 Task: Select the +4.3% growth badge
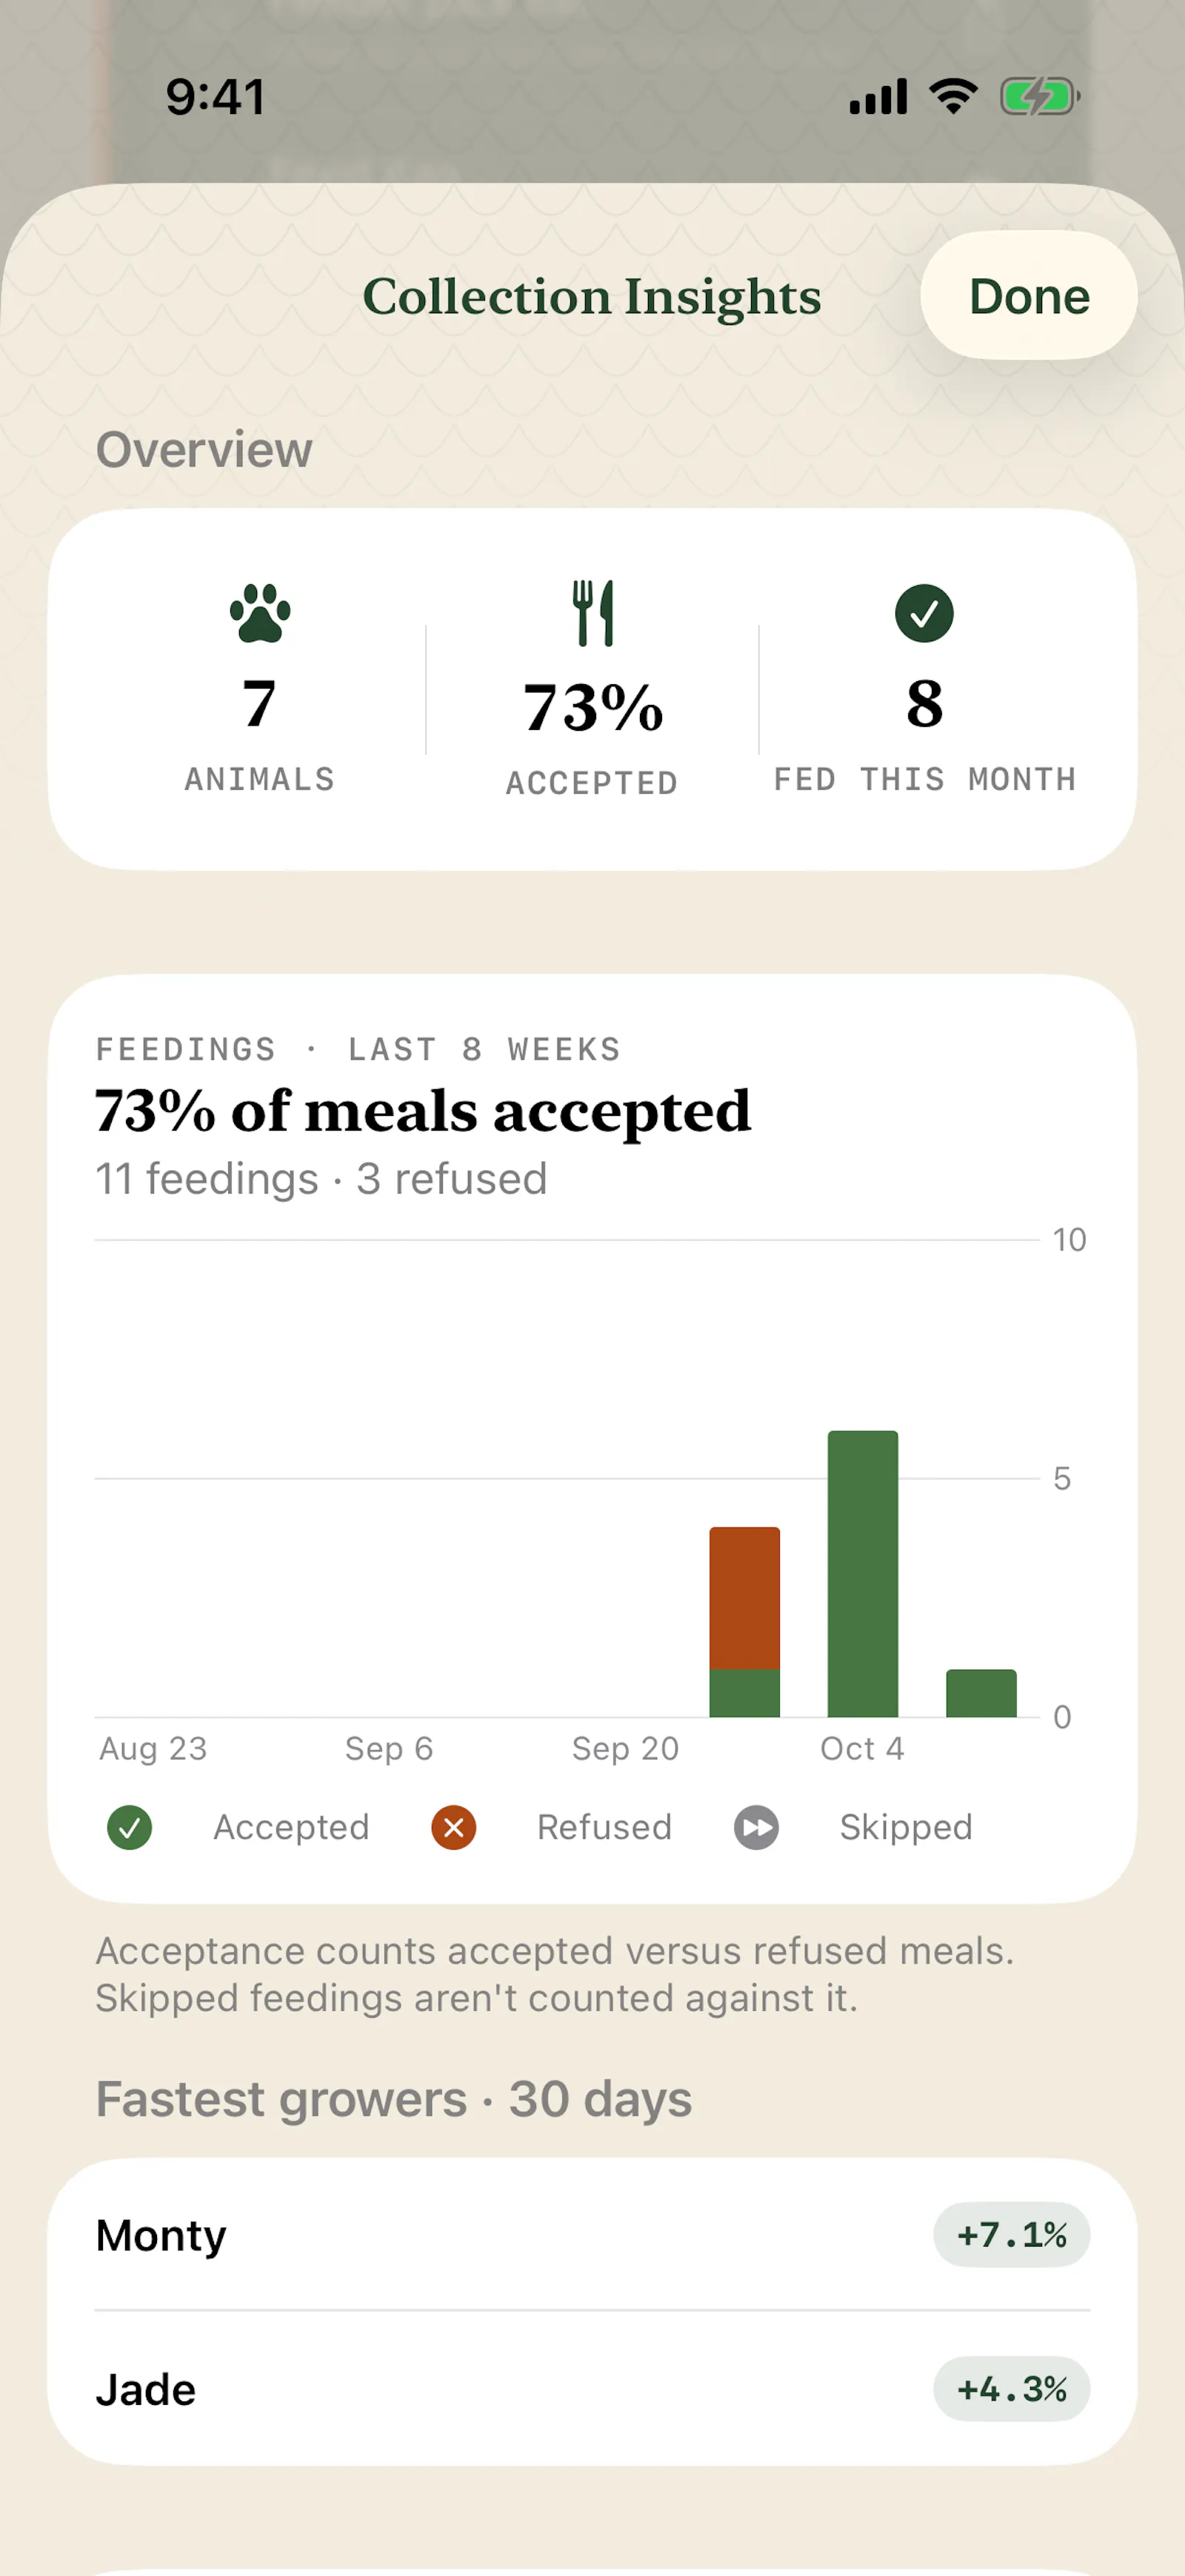pos(1012,2389)
